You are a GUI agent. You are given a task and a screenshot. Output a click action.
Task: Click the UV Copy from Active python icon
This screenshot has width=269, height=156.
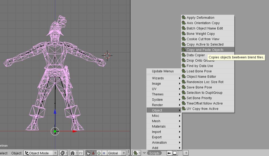(x=184, y=109)
